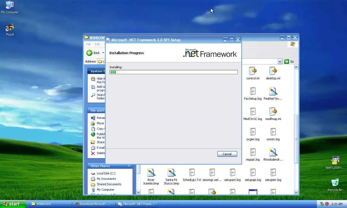This screenshot has height=208, width=347.
Task: Close the WINDOWS explorer window
Action: [x=295, y=38]
